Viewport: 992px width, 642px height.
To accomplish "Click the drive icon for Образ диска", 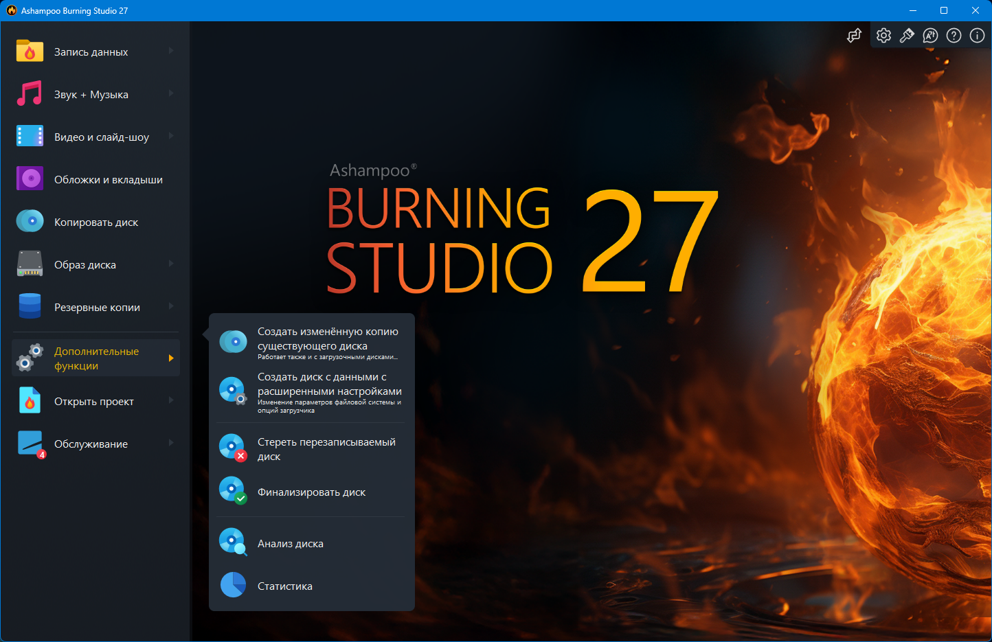I will (30, 264).
